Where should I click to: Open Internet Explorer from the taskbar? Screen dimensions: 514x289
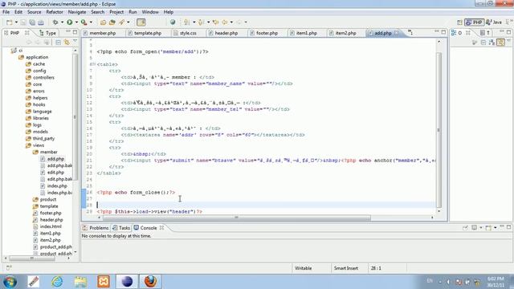(57, 282)
